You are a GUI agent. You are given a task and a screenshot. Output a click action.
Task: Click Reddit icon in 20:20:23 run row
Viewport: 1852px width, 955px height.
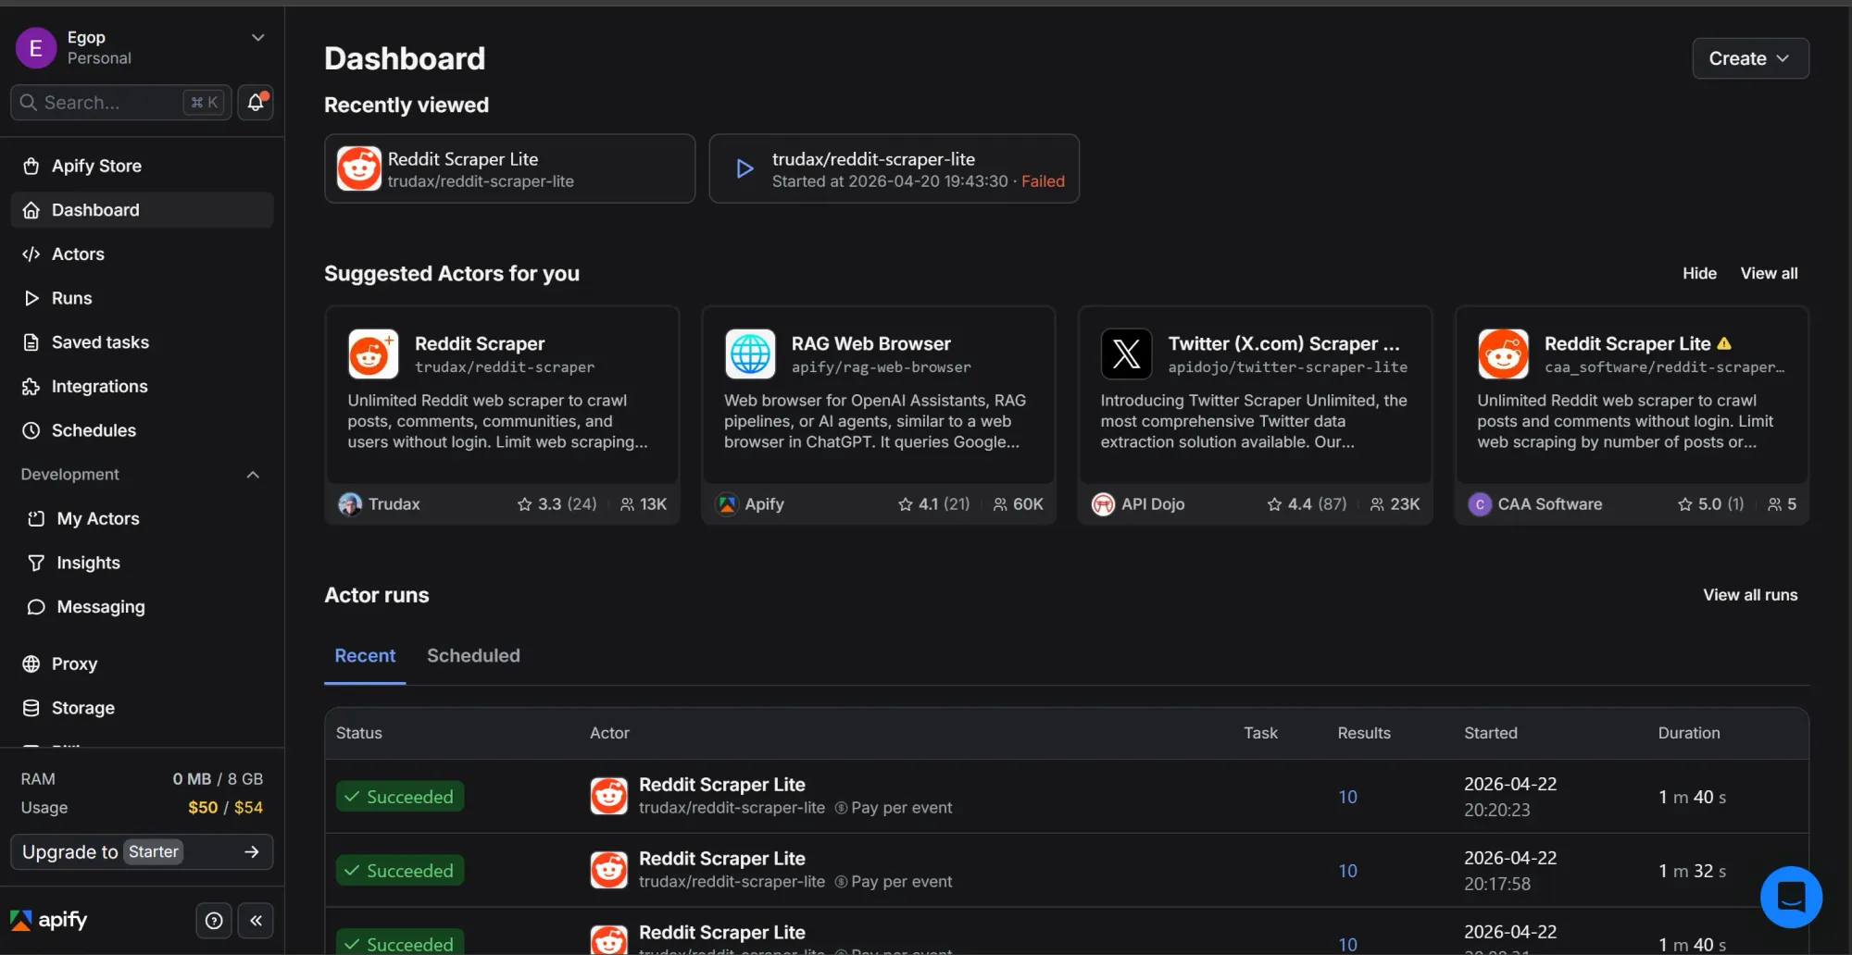[x=608, y=796]
